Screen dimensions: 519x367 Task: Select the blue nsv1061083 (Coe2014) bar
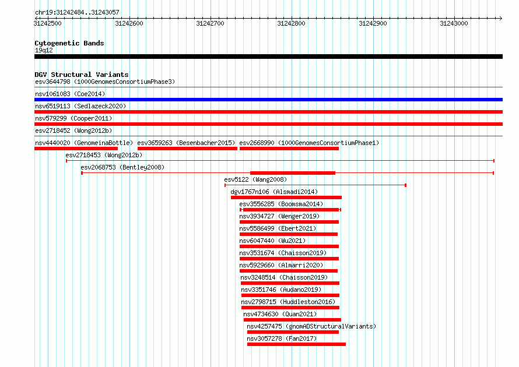coord(268,100)
